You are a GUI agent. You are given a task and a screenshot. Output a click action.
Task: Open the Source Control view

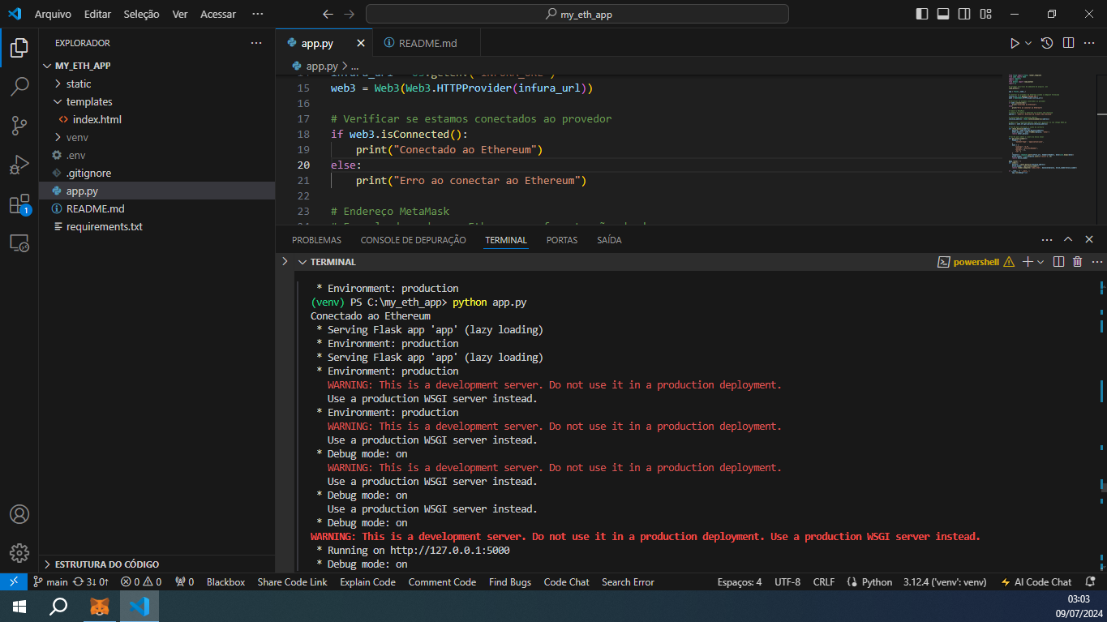click(19, 125)
